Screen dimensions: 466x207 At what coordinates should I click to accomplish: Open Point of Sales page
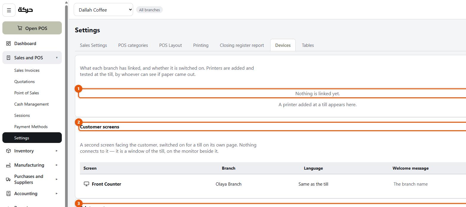click(x=26, y=93)
